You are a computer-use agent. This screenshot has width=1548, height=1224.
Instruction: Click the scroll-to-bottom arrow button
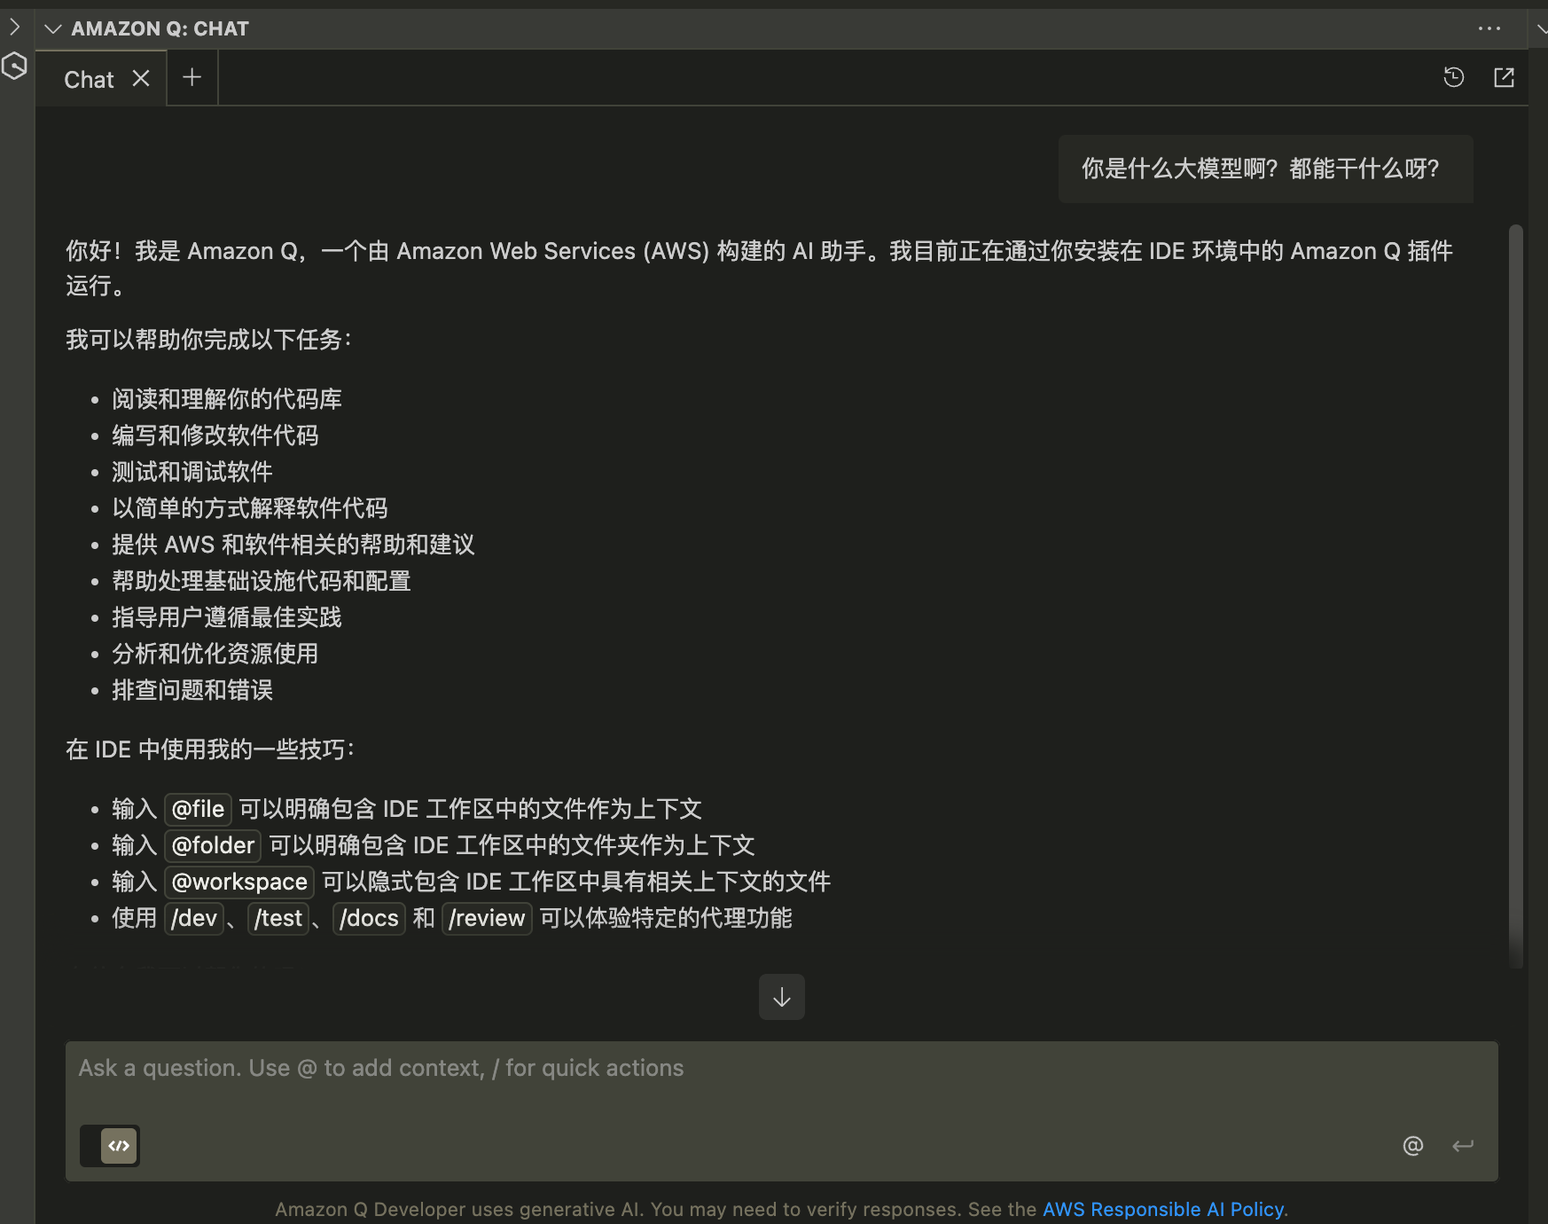point(782,997)
